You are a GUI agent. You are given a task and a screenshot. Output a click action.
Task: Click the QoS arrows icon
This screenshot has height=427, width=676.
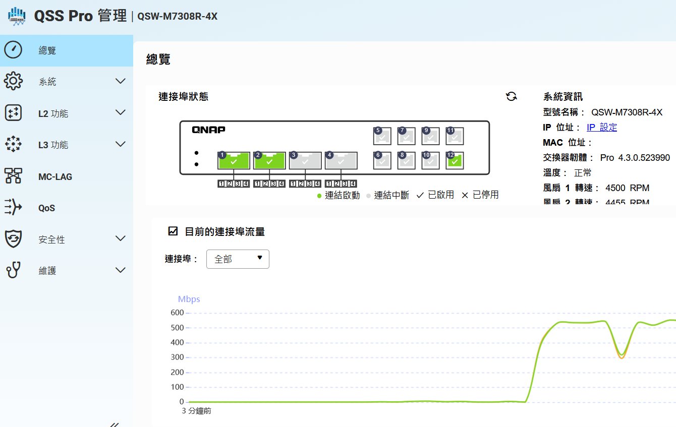point(13,207)
